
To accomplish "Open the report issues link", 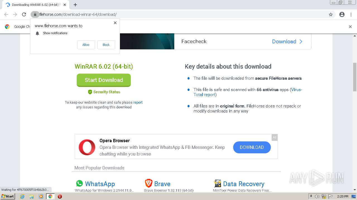I will pyautogui.click(x=138, y=102).
